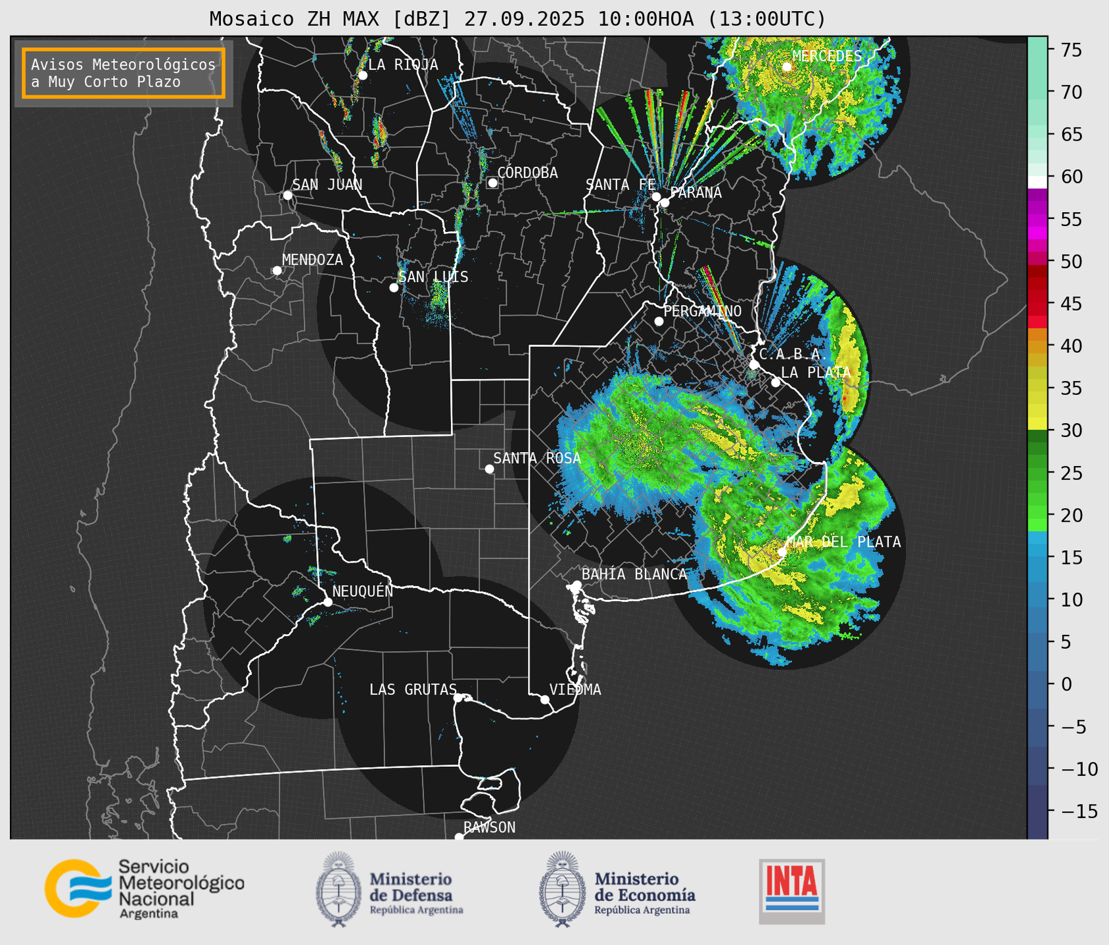Click the MENDOZA label text
This screenshot has height=945, width=1109.
click(x=312, y=260)
